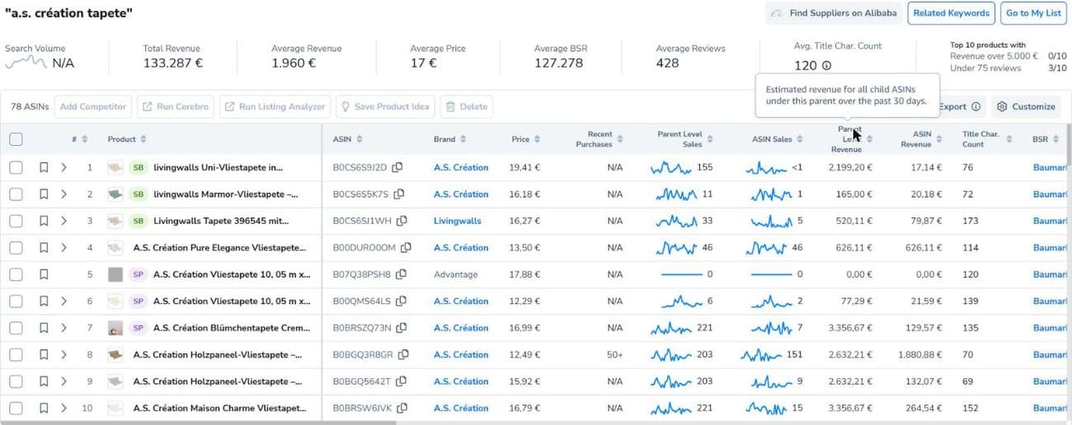Image resolution: width=1072 pixels, height=425 pixels.
Task: Bookmark row 10 Maison Charme Vliestapete
Action: click(44, 409)
